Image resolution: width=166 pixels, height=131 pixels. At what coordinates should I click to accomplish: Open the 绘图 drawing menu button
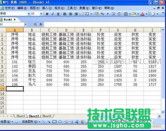point(7,122)
